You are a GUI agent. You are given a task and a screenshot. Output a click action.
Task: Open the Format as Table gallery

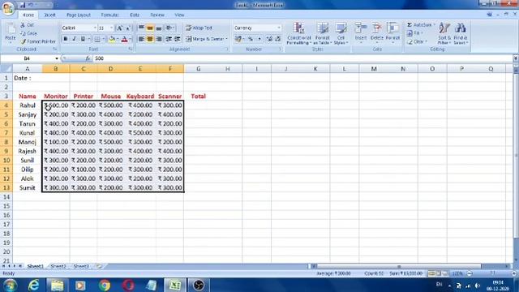(x=322, y=33)
